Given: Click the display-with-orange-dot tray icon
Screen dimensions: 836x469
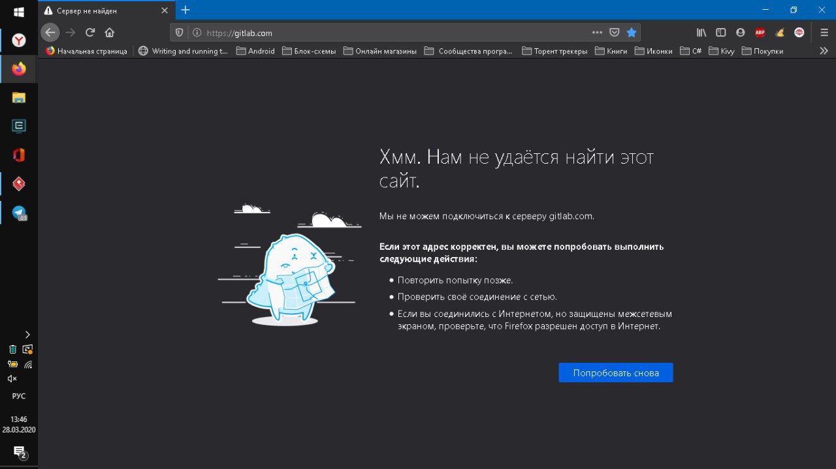Looking at the screenshot, I should 27,350.
